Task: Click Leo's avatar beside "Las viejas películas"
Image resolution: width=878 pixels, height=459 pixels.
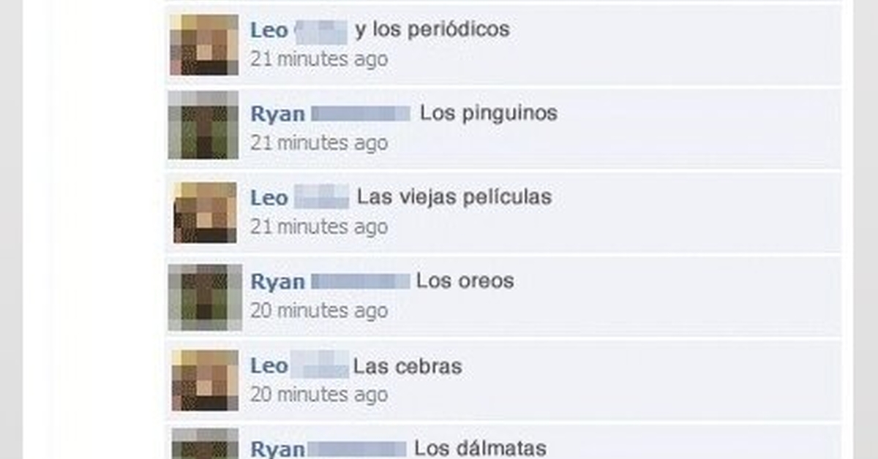Action: tap(205, 212)
